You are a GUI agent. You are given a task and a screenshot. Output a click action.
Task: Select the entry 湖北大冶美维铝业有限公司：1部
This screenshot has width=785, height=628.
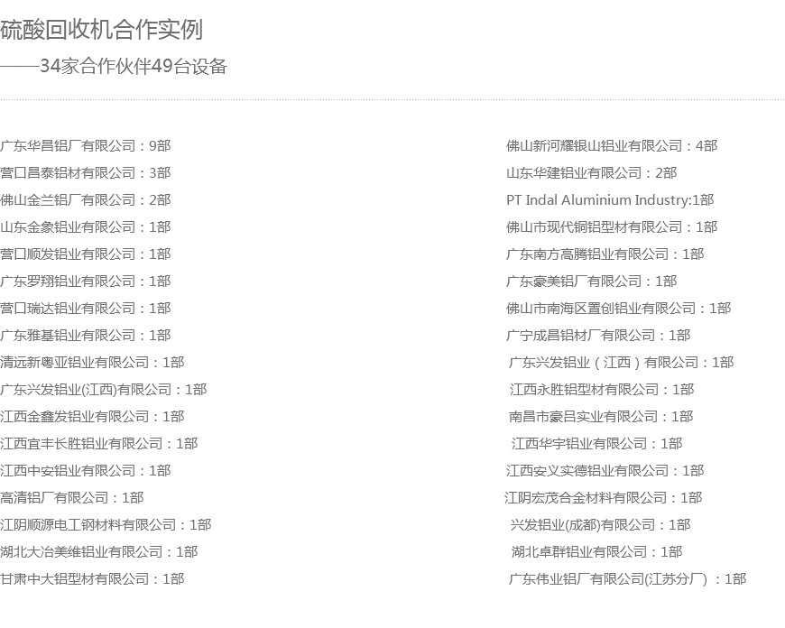99,551
